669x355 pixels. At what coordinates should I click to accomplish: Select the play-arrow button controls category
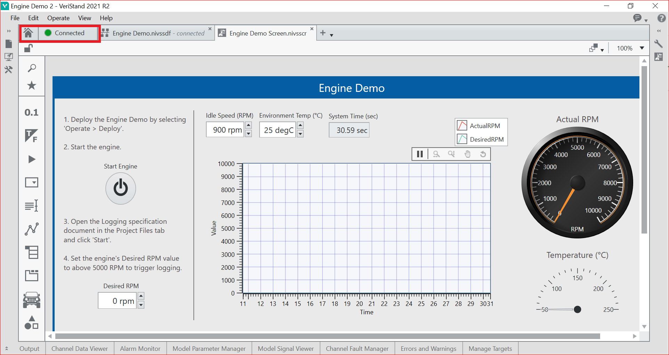[32, 159]
